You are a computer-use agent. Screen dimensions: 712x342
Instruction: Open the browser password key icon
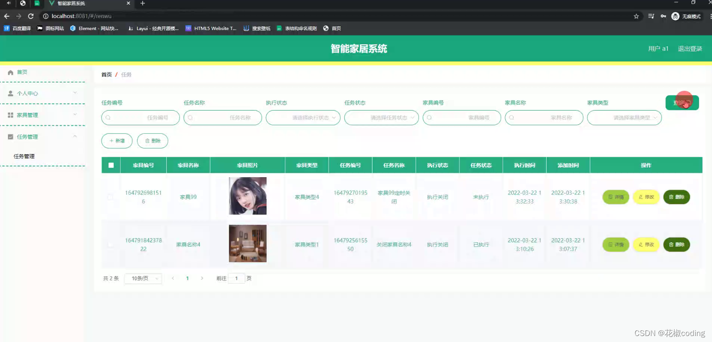coord(663,16)
